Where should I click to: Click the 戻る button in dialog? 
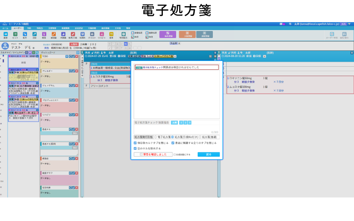point(208,154)
